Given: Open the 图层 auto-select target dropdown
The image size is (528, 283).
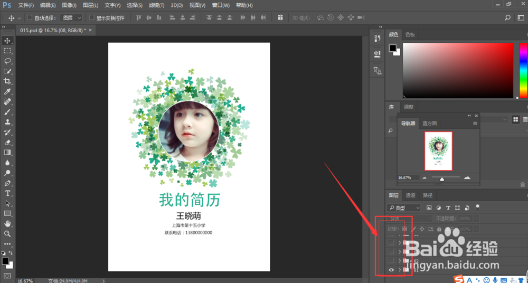Looking at the screenshot, I should click(x=71, y=18).
